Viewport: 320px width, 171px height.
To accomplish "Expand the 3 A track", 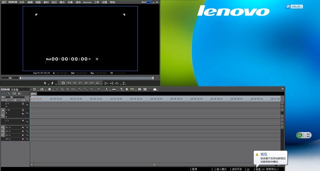I will point(6,135).
